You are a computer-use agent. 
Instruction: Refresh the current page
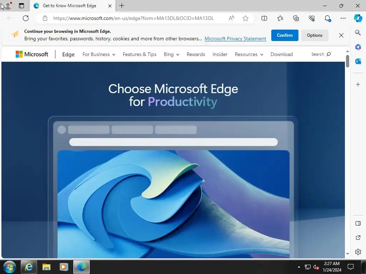[x=26, y=18]
